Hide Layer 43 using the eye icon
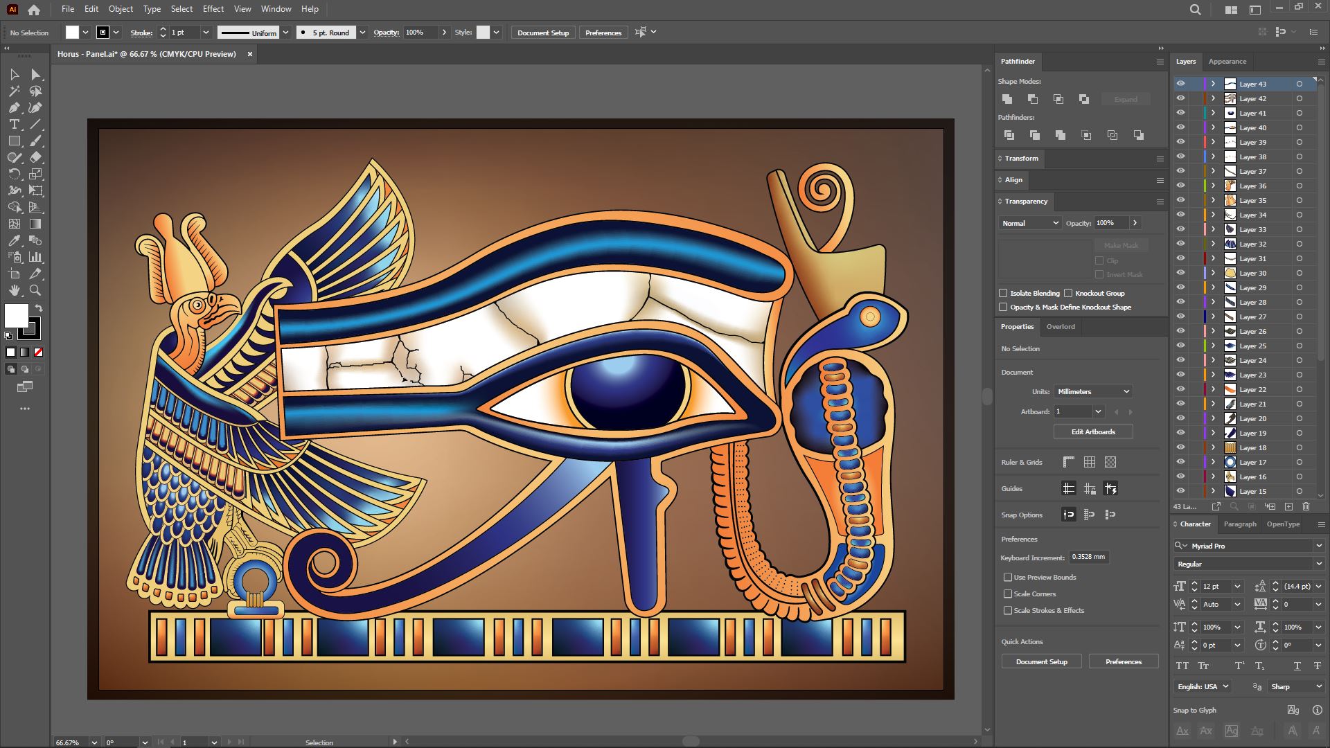Viewport: 1330px width, 748px height. coord(1180,84)
